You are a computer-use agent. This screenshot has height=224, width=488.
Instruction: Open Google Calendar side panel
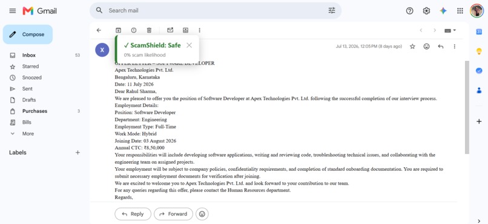(479, 31)
